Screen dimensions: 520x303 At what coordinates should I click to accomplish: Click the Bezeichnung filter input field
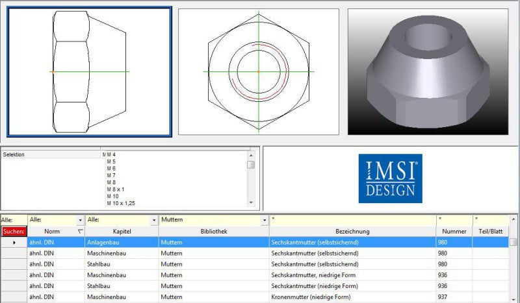click(x=353, y=220)
